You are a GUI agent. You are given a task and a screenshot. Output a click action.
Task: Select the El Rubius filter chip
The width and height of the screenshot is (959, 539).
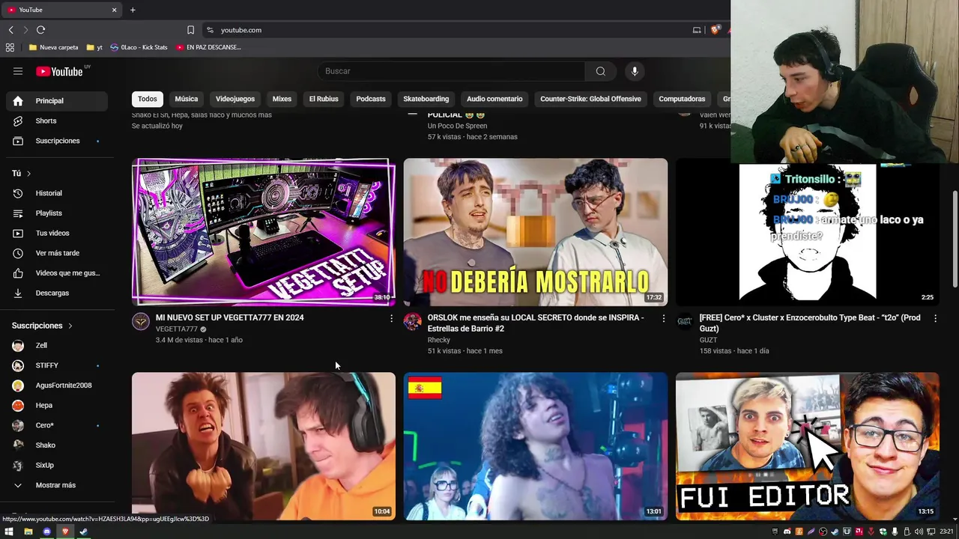pos(324,99)
